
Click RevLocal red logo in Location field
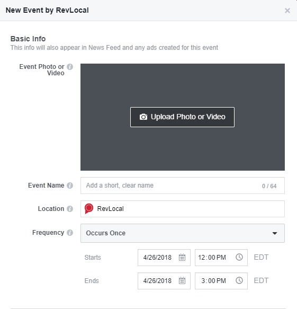click(x=89, y=208)
